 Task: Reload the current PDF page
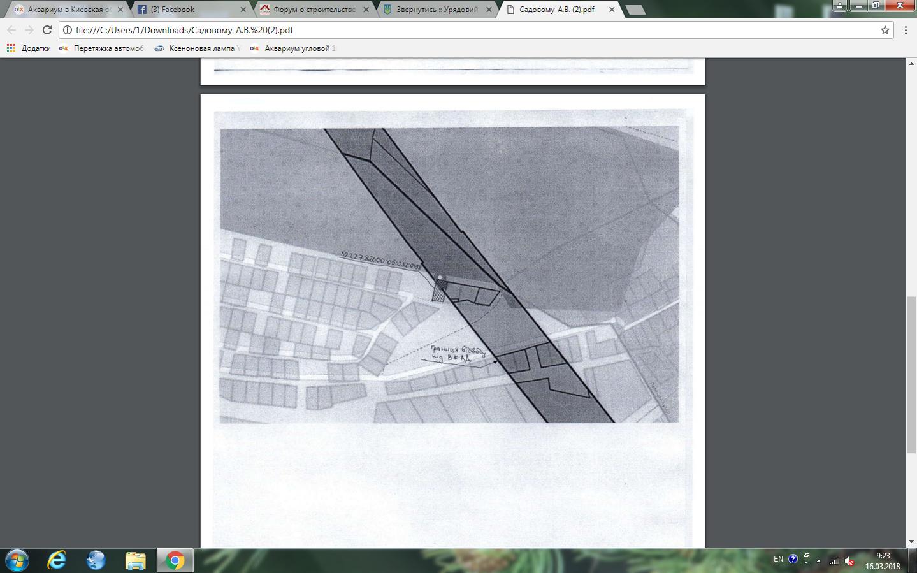click(x=47, y=30)
